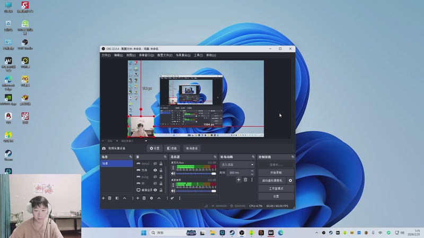Pop out the 源 dock with its float icon
Image resolution: width=424 pixels, height=238 pixels.
pos(165,157)
